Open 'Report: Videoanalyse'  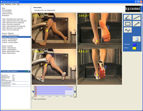(9, 48)
